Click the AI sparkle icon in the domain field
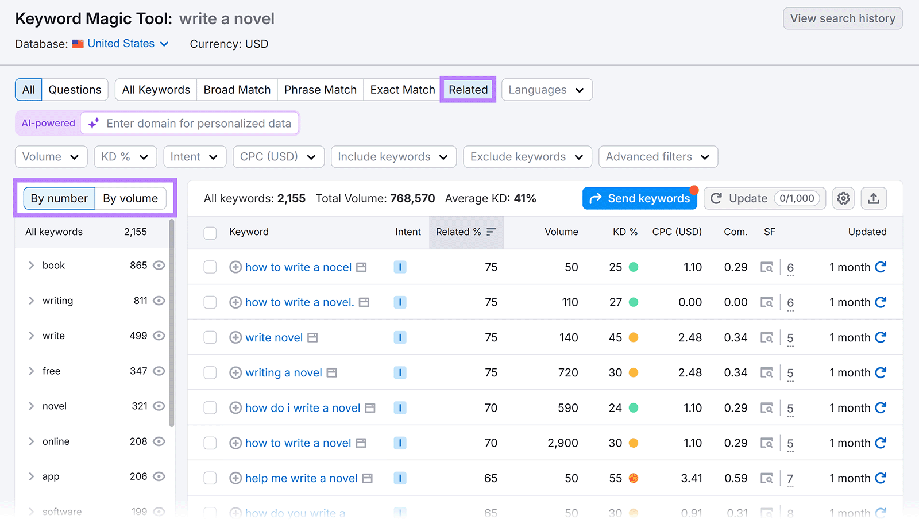The height and width of the screenshot is (523, 919). tap(94, 122)
